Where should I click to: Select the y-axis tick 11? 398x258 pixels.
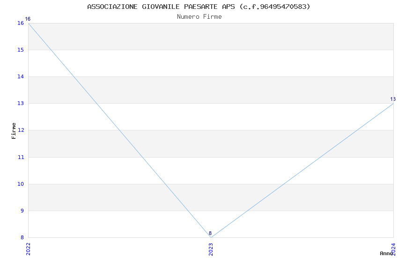click(x=21, y=157)
